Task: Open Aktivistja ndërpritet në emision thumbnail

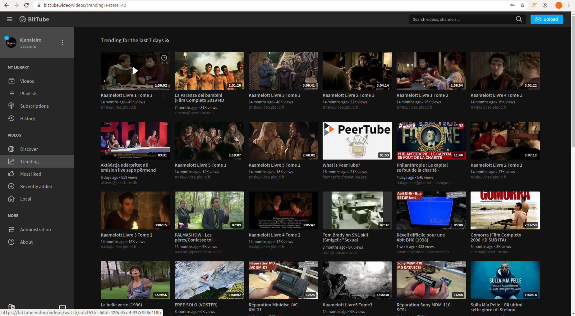Action: (135, 141)
